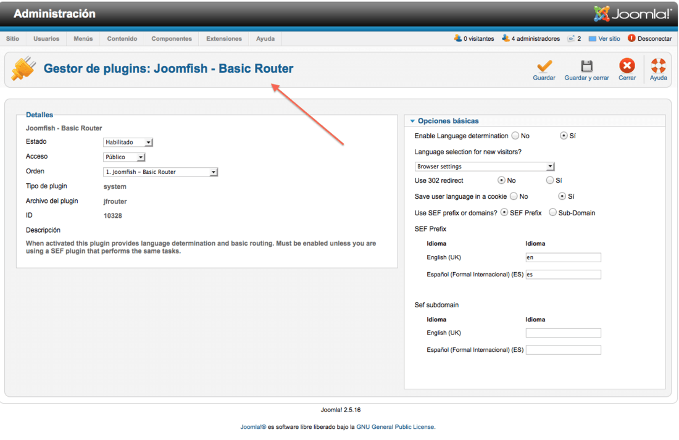Click the red Desconectar icon
This screenshot has width=679, height=440.
[631, 38]
